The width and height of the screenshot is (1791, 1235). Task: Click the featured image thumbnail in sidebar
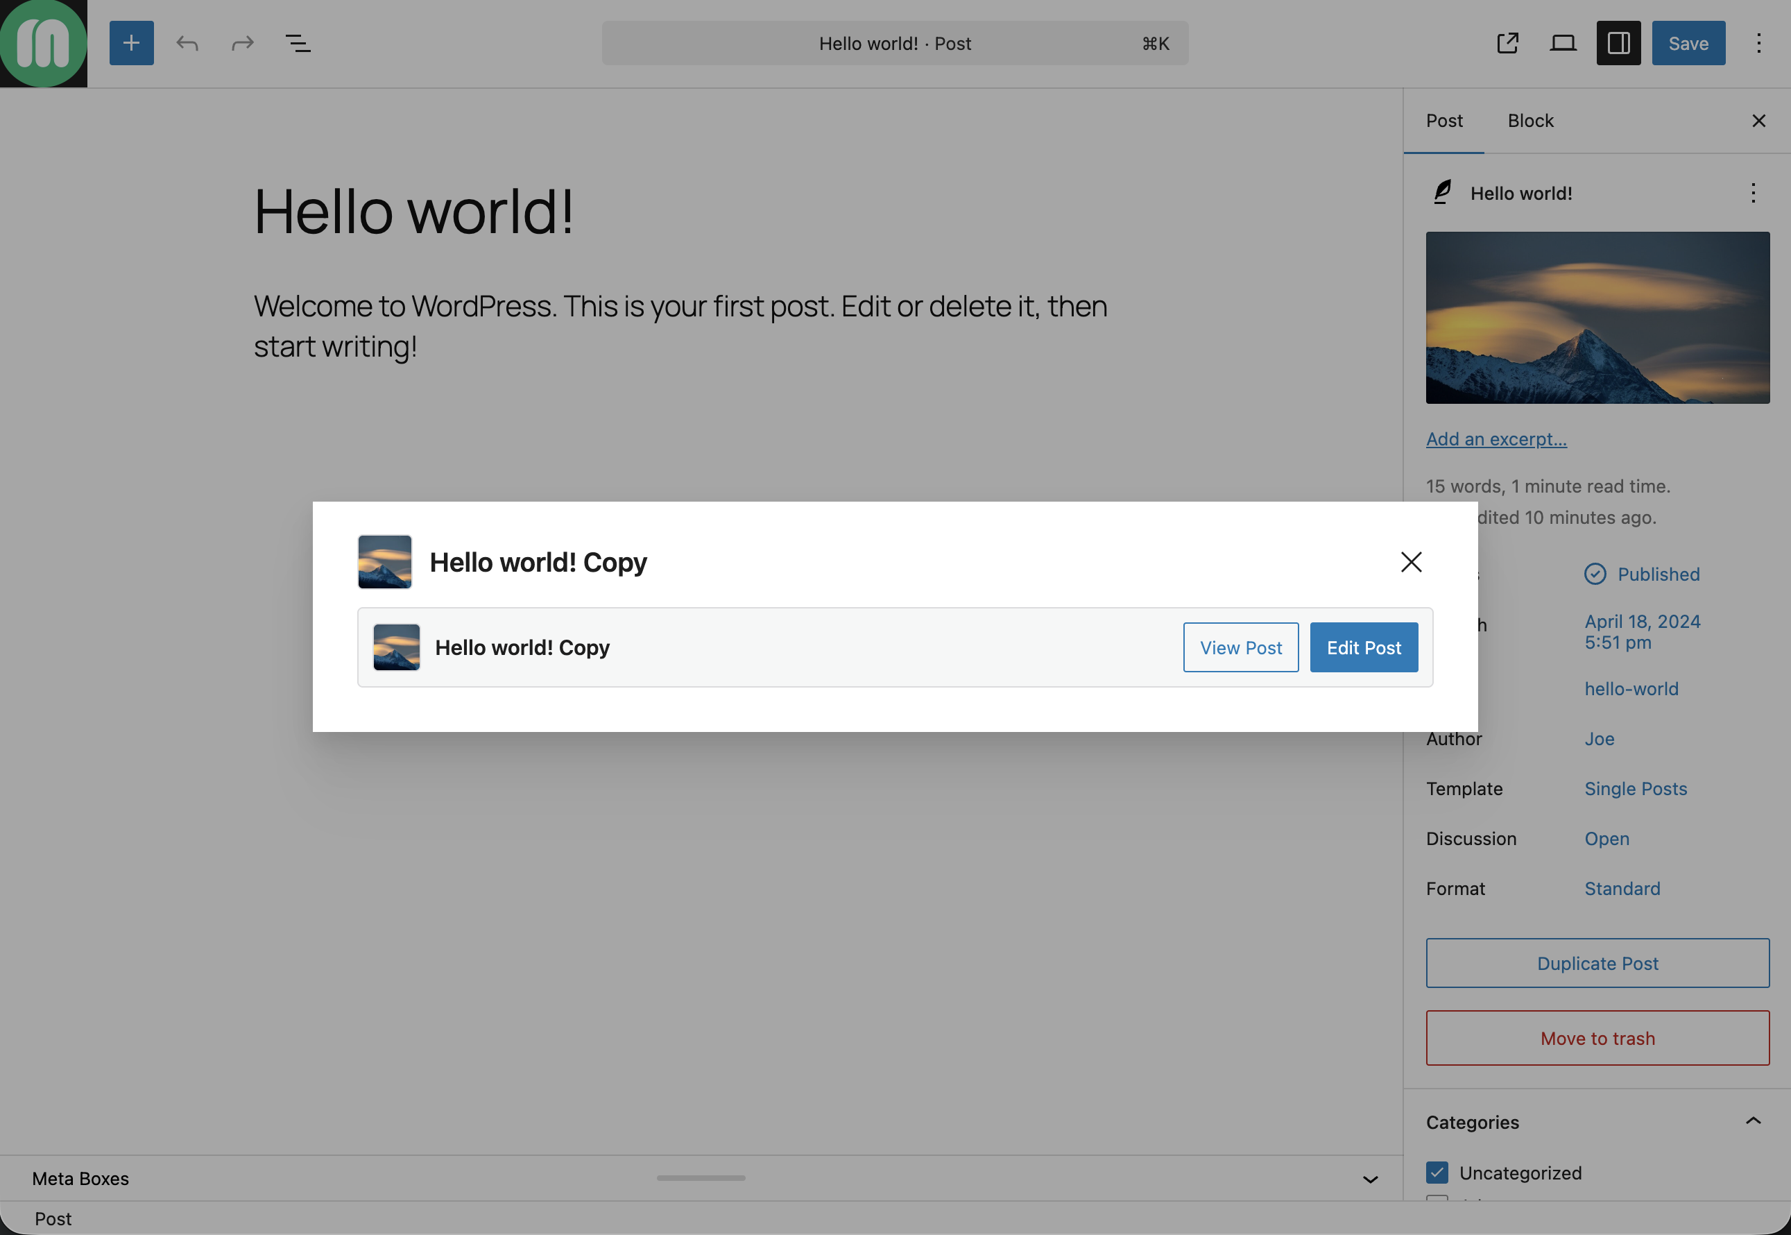[x=1597, y=317]
